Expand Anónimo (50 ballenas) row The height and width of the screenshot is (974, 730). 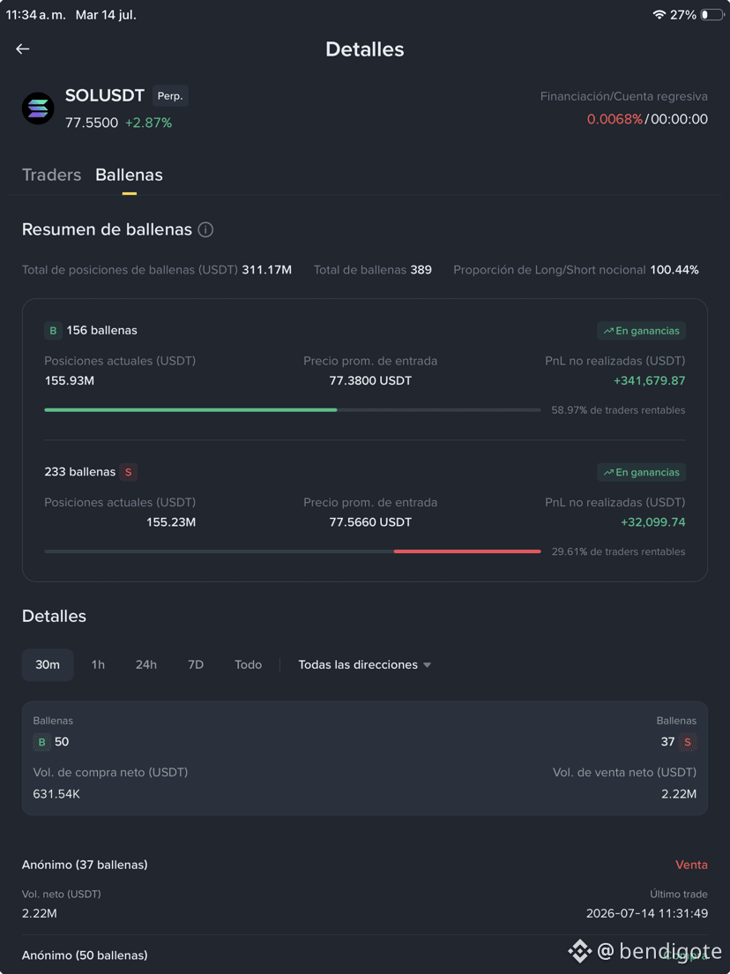365,955
